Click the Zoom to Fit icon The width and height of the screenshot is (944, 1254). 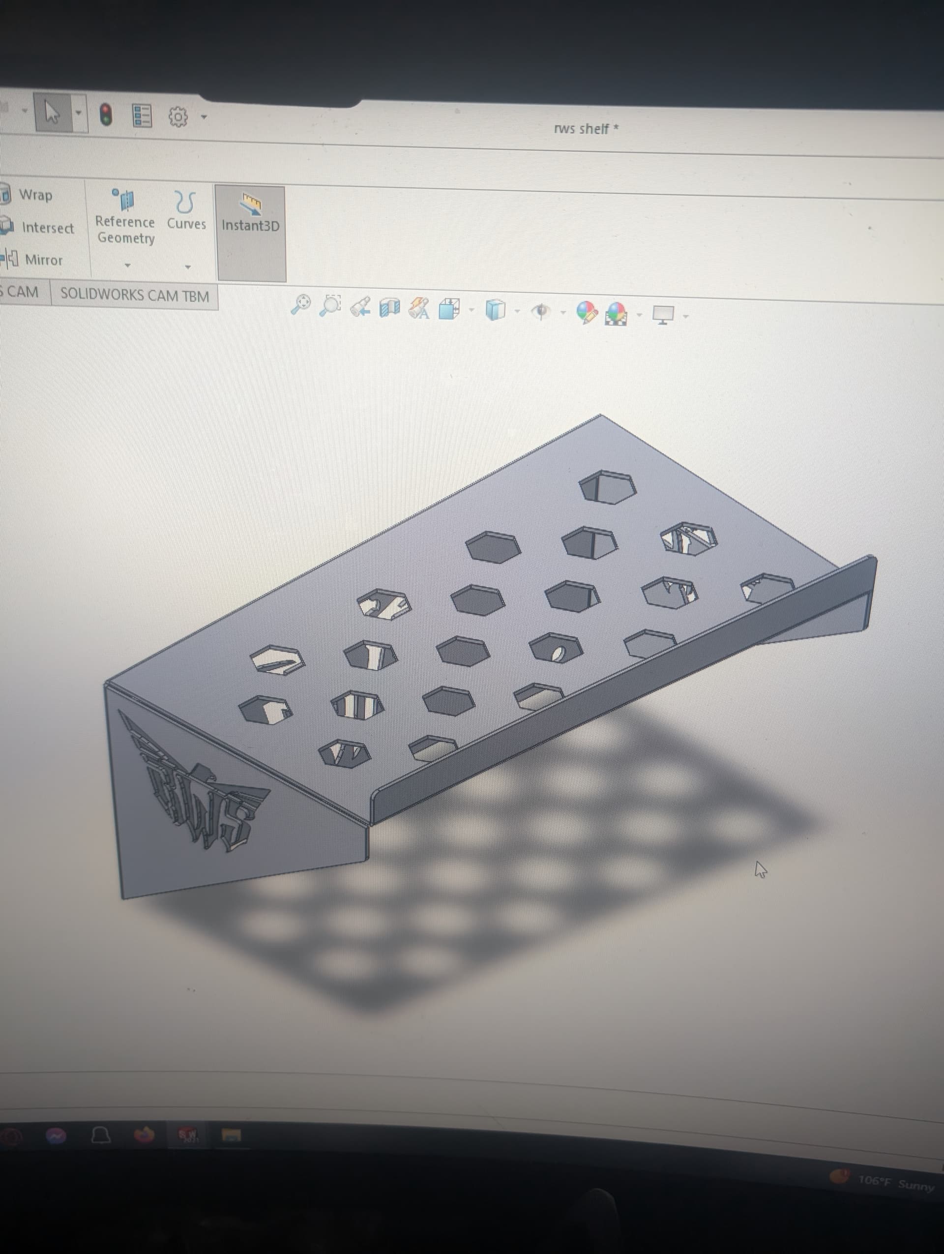(300, 304)
